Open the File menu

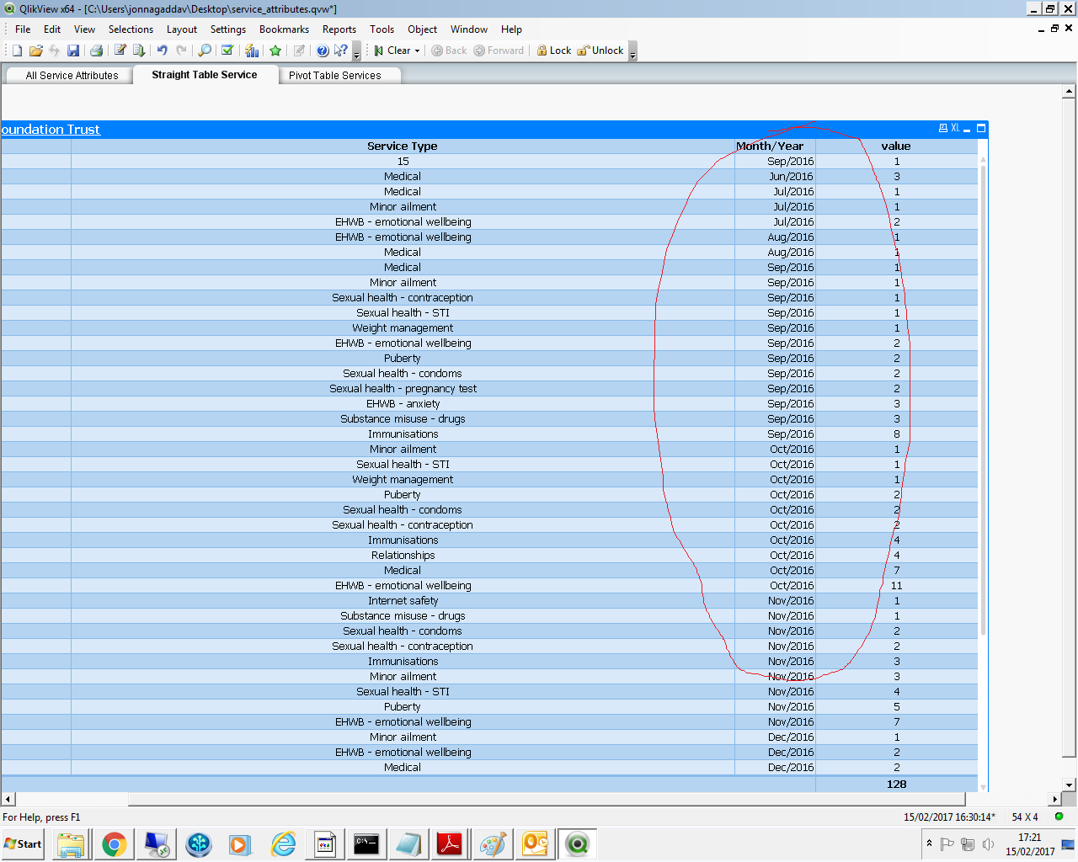pyautogui.click(x=23, y=29)
